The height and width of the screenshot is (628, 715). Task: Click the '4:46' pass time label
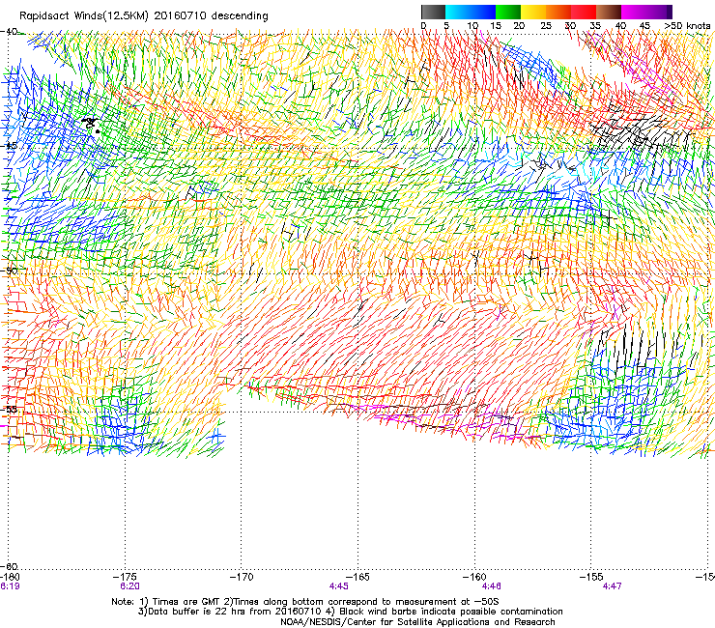[492, 586]
